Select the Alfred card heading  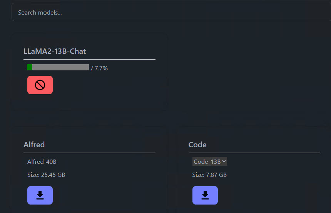tap(34, 145)
